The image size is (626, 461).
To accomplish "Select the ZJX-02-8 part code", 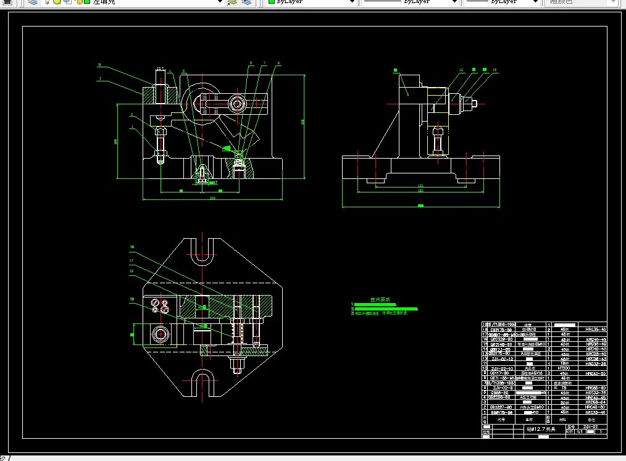I will point(503,388).
